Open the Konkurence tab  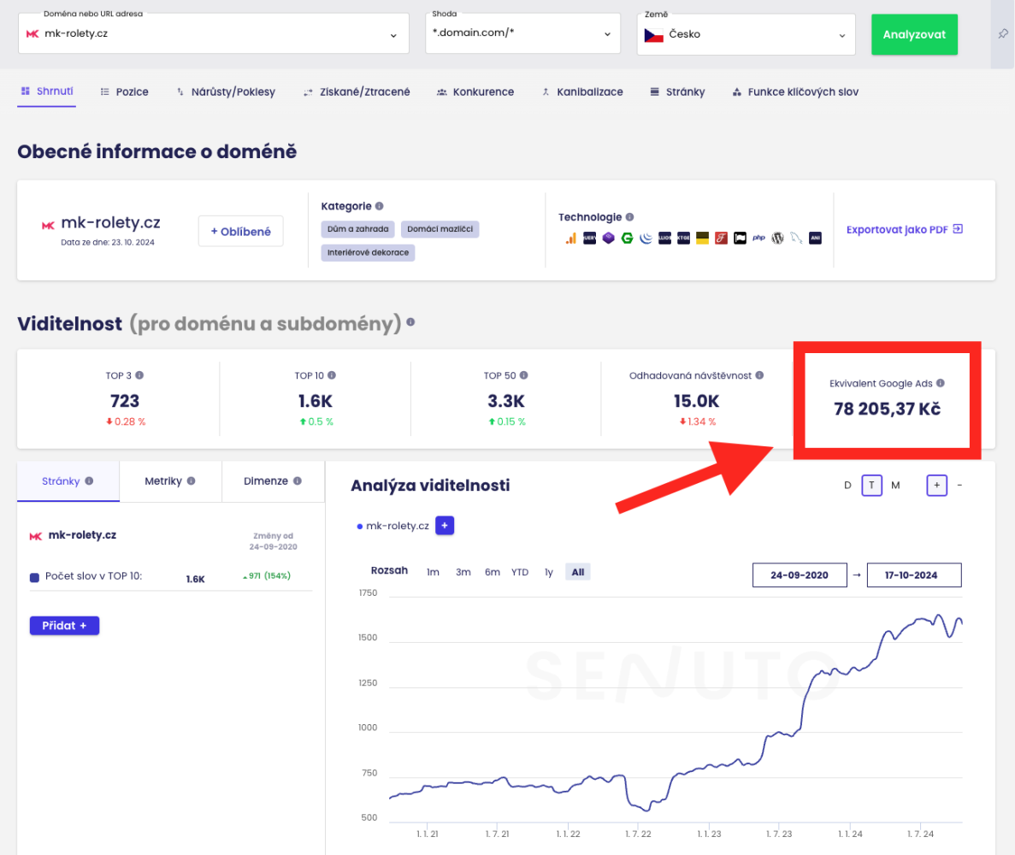click(475, 91)
